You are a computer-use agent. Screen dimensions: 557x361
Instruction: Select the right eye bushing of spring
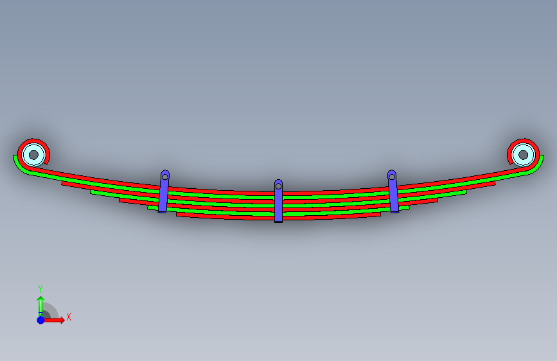[x=523, y=155]
